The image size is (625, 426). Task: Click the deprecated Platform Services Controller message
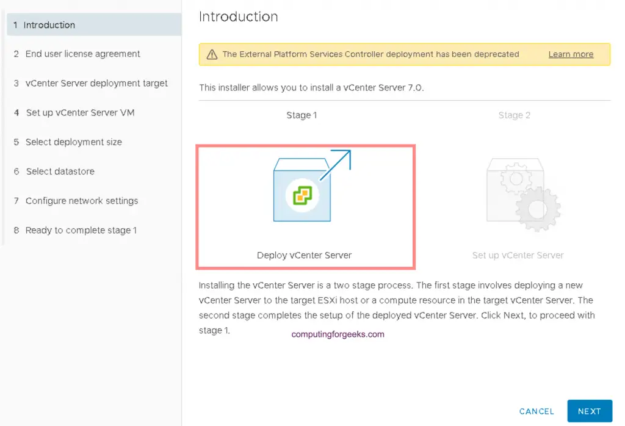[x=370, y=54]
